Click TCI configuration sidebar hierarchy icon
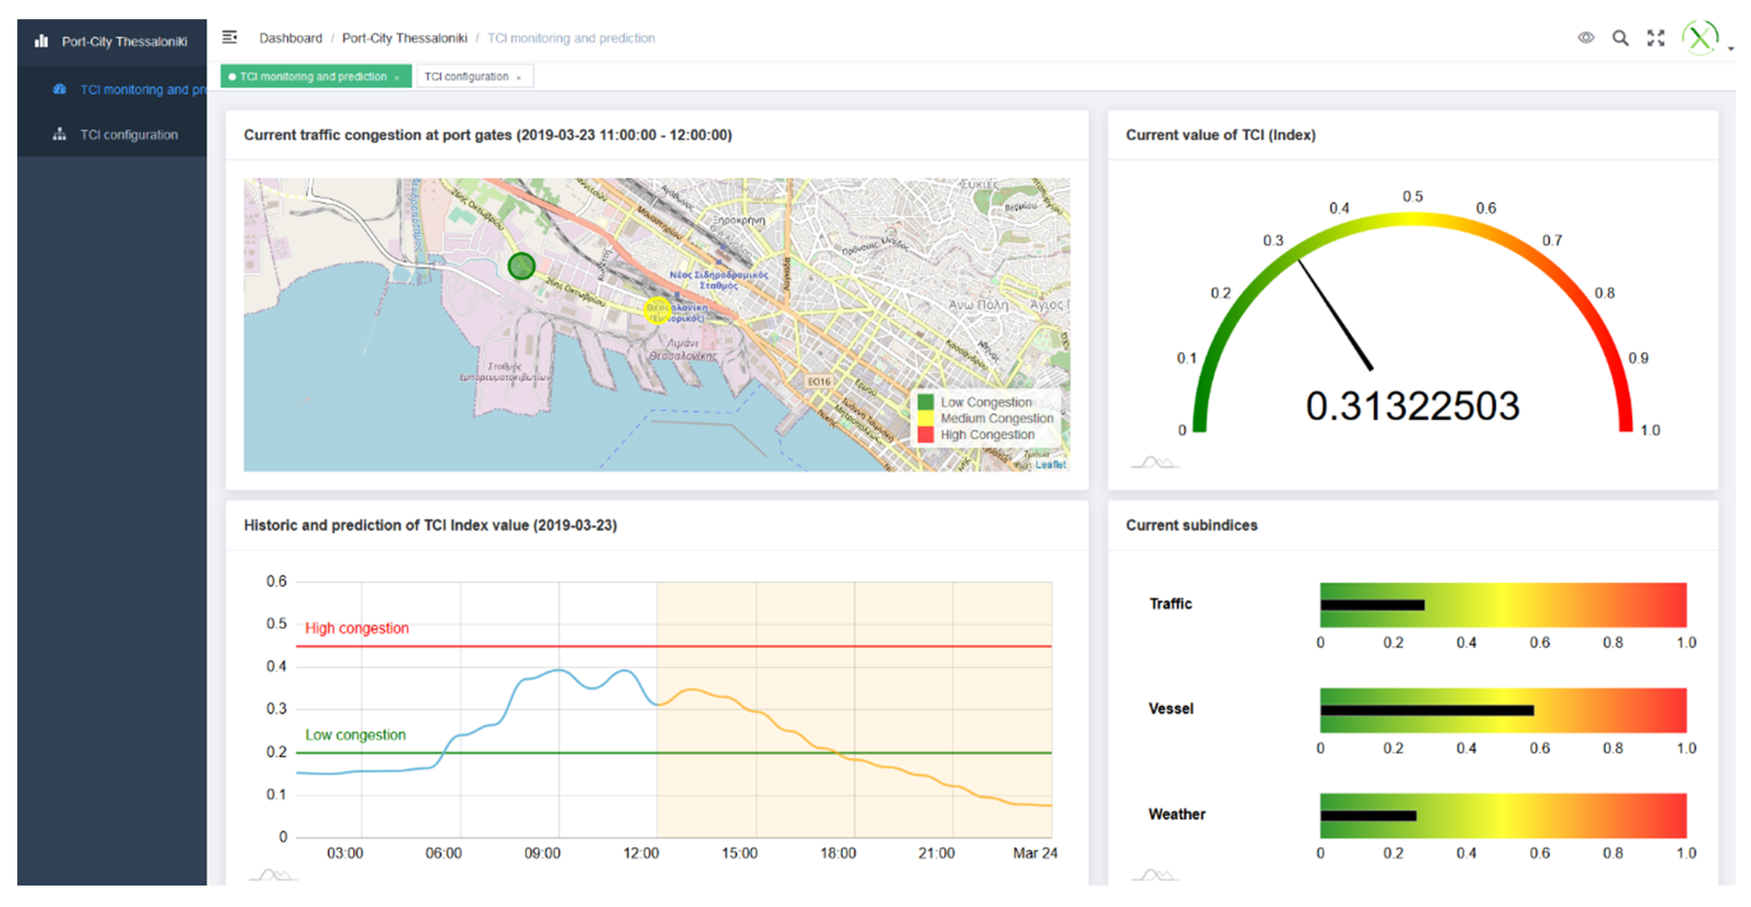Viewport: 1751px width, 907px height. point(60,135)
